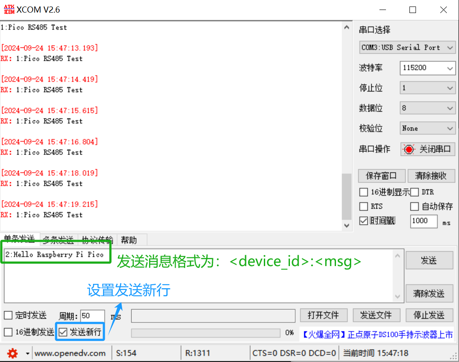Click the timestamp interval 1000 field
459x362 pixels.
pos(424,221)
